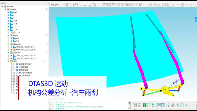
Task: Click the bar-chart icon in the top toolbar
Action: pos(173,5)
